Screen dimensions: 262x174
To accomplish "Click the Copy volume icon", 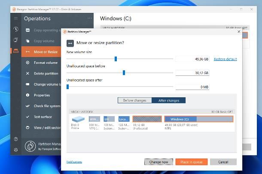I will pos(28,41).
